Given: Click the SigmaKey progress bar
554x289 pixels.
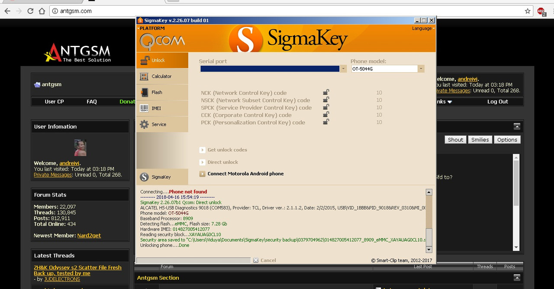Looking at the screenshot, I should (x=193, y=260).
